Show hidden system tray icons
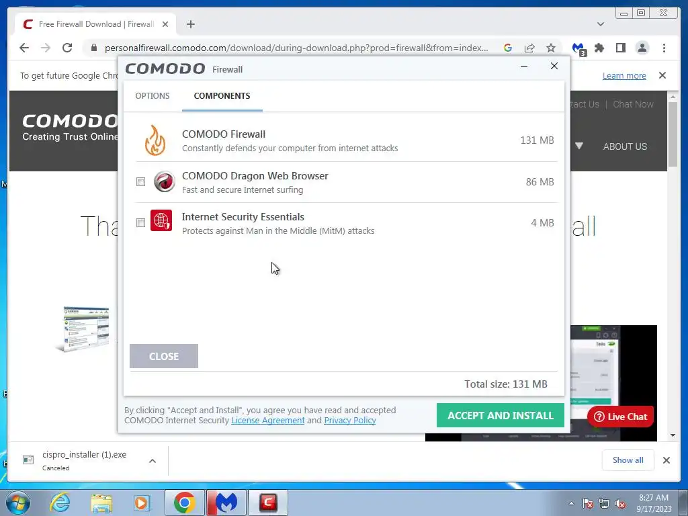This screenshot has height=516, width=688. (571, 503)
